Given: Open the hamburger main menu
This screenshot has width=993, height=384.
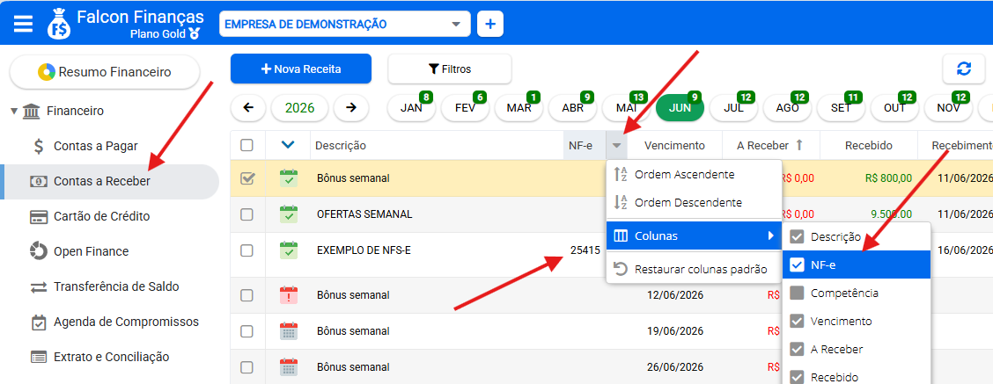Looking at the screenshot, I should (23, 24).
